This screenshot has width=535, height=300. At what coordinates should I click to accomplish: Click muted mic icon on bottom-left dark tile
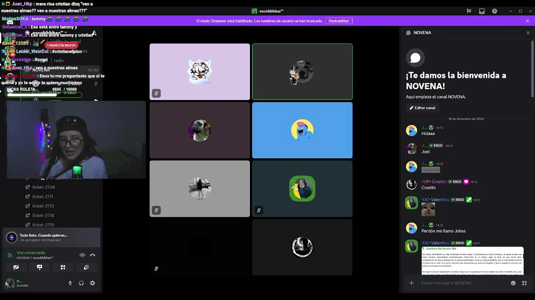(x=156, y=269)
